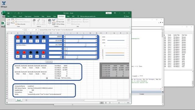Image resolution: width=195 pixels, height=110 pixels.
Task: Toggle button 2 on the control panel
Action: (24, 41)
